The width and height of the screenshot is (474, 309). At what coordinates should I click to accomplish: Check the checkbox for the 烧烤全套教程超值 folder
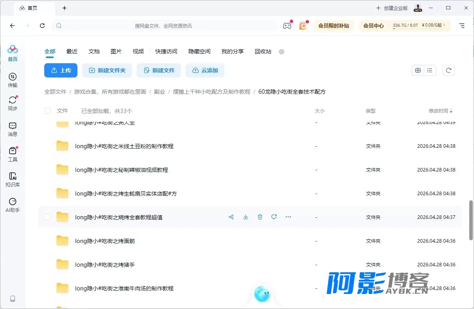(47, 217)
